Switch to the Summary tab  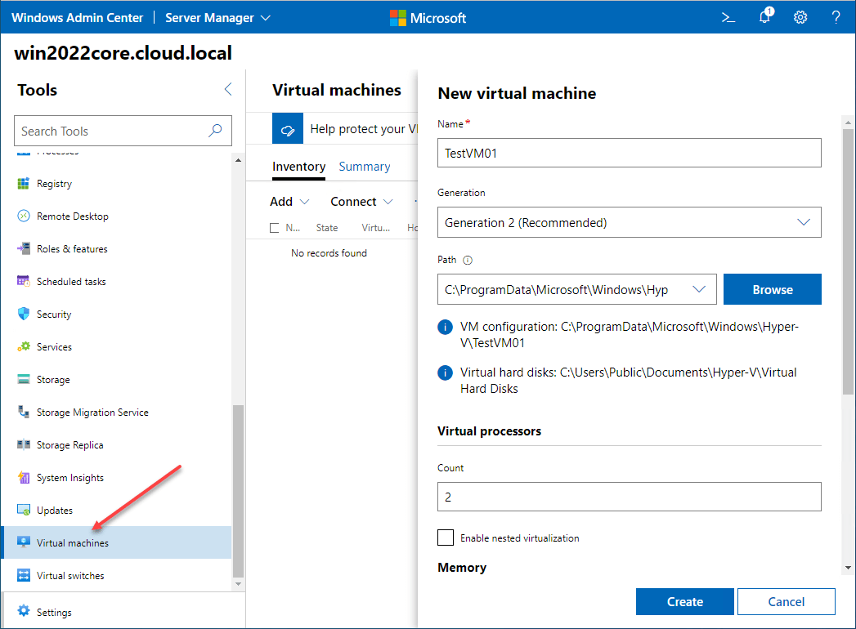tap(364, 167)
